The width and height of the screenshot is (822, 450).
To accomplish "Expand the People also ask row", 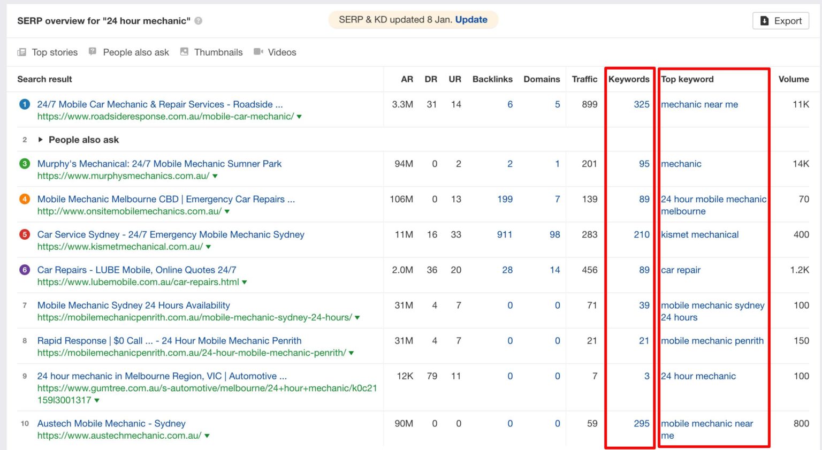I will tap(41, 140).
